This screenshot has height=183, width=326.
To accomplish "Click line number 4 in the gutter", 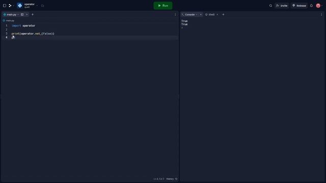I will [7, 37].
